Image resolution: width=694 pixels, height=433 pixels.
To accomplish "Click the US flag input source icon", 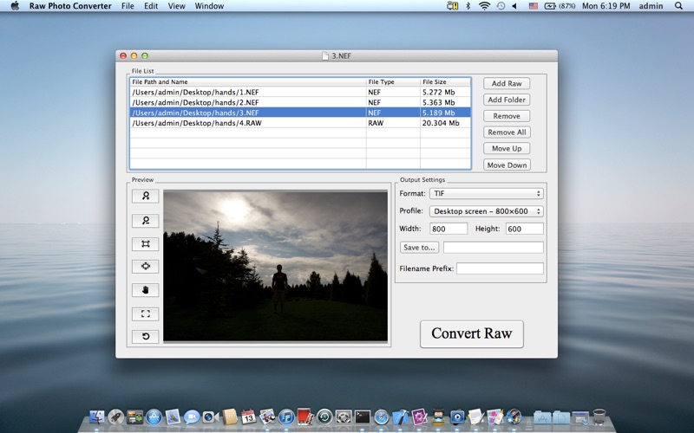I will click(x=533, y=6).
